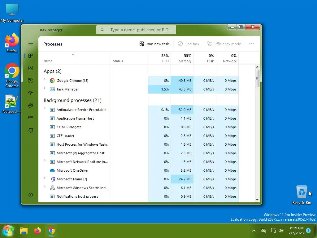Image resolution: width=317 pixels, height=238 pixels.
Task: Select Microsoft (R) Aggregator Host row
Action: [x=138, y=153]
